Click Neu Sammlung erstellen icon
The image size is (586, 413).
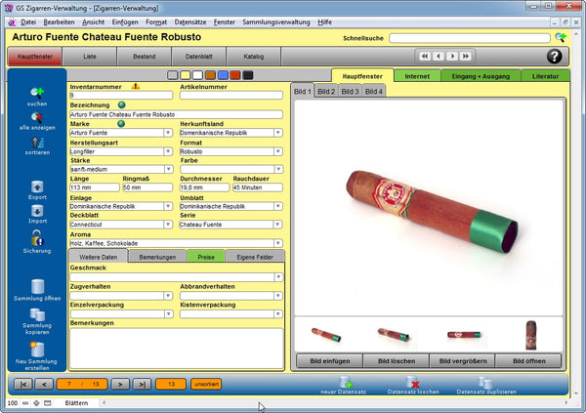(37, 350)
